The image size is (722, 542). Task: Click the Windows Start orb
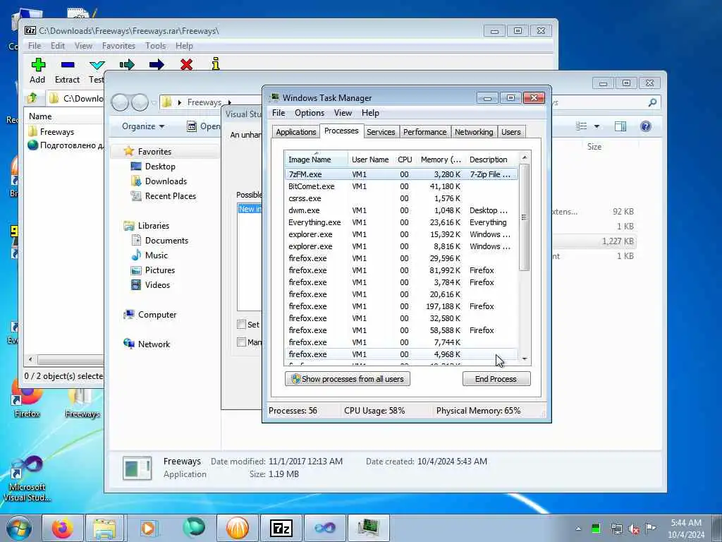(19, 528)
